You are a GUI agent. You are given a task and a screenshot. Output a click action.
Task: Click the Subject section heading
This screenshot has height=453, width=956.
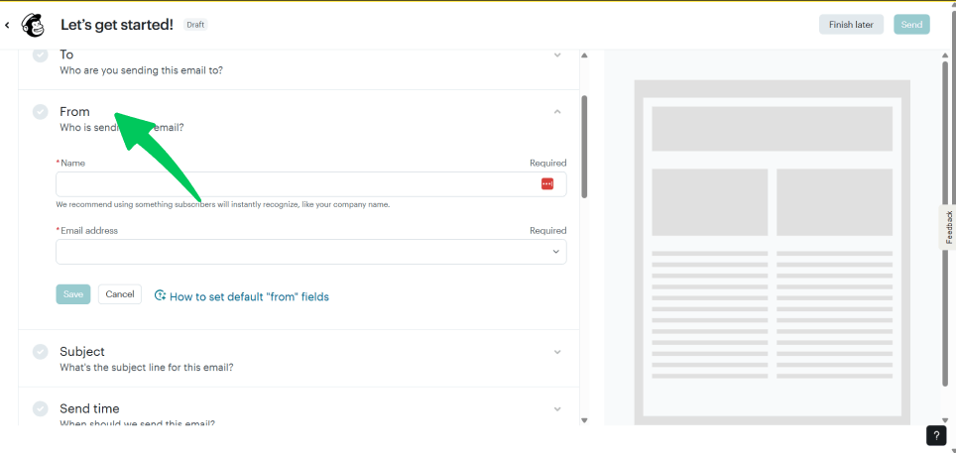tap(82, 352)
